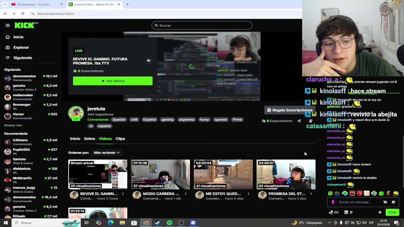Unmute the live stream preview
The height and width of the screenshot is (227, 404).
coord(149,61)
